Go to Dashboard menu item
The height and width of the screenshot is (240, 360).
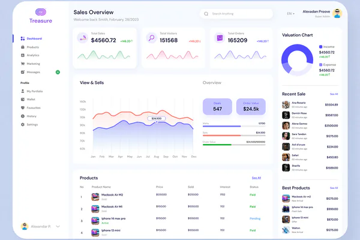34,38
